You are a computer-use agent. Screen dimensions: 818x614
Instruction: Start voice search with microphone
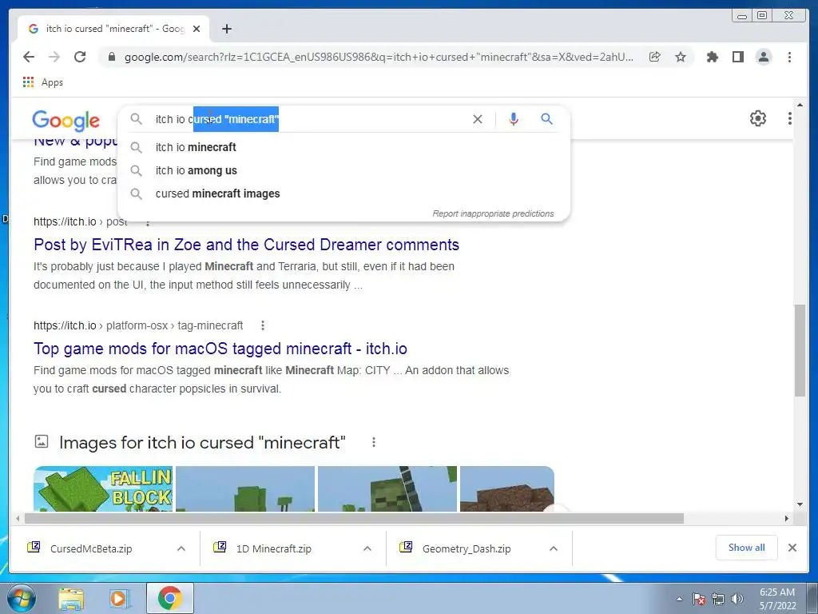pyautogui.click(x=514, y=119)
